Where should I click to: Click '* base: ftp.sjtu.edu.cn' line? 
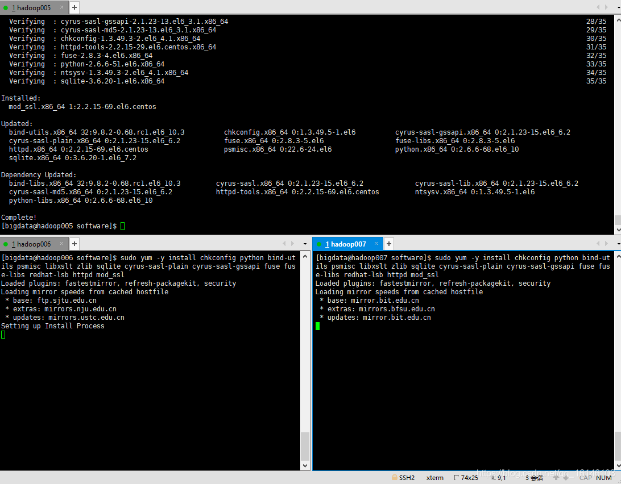[51, 301]
